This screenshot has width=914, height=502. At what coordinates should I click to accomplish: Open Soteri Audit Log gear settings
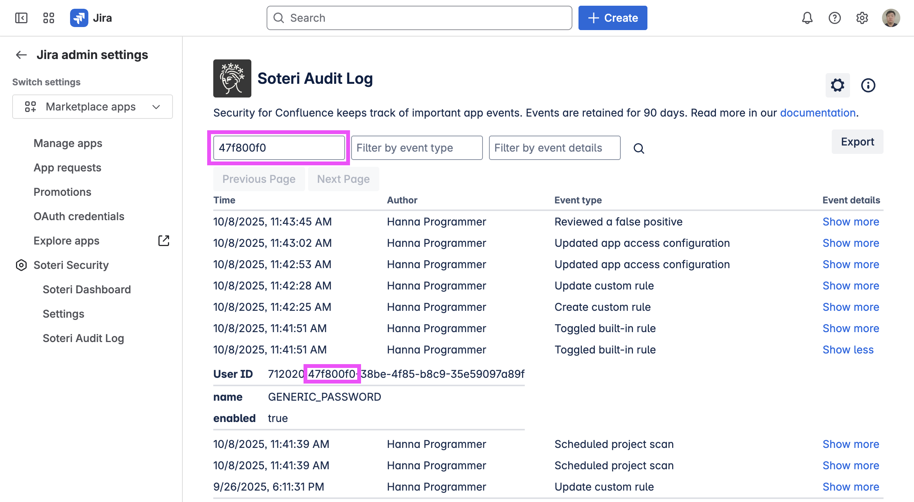837,85
